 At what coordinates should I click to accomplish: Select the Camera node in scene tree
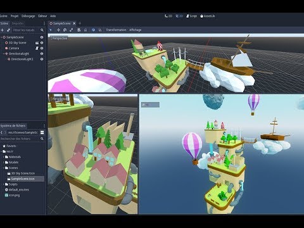(14, 48)
